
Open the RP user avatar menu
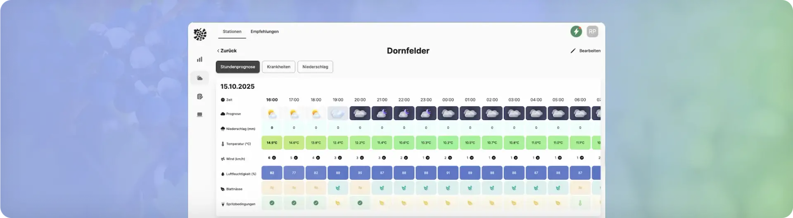point(592,31)
